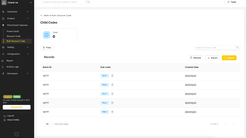Refresh the records table
247x138 pixels.
pos(195,58)
